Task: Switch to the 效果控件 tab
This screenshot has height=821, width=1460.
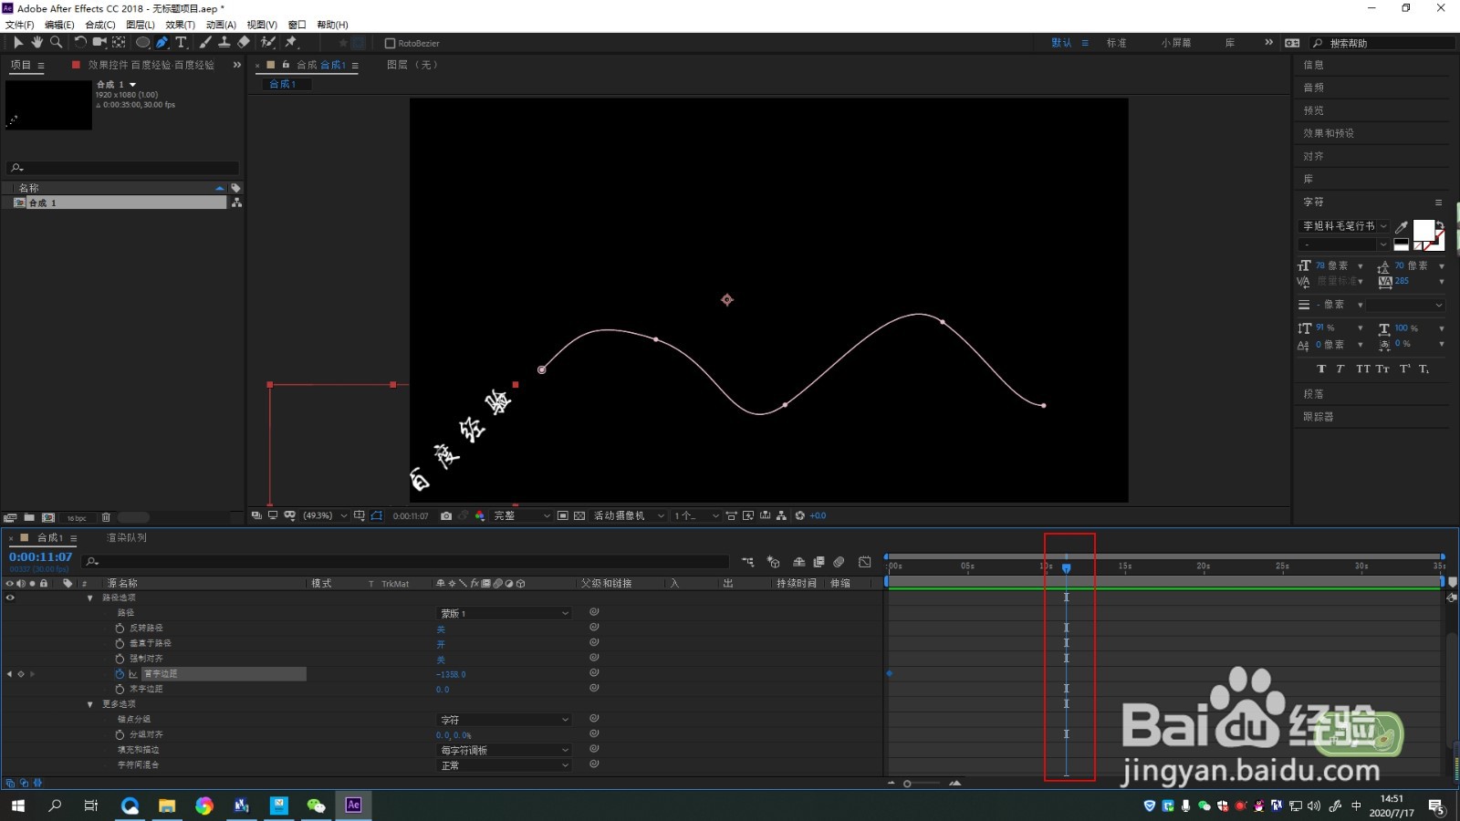Action: [151, 65]
